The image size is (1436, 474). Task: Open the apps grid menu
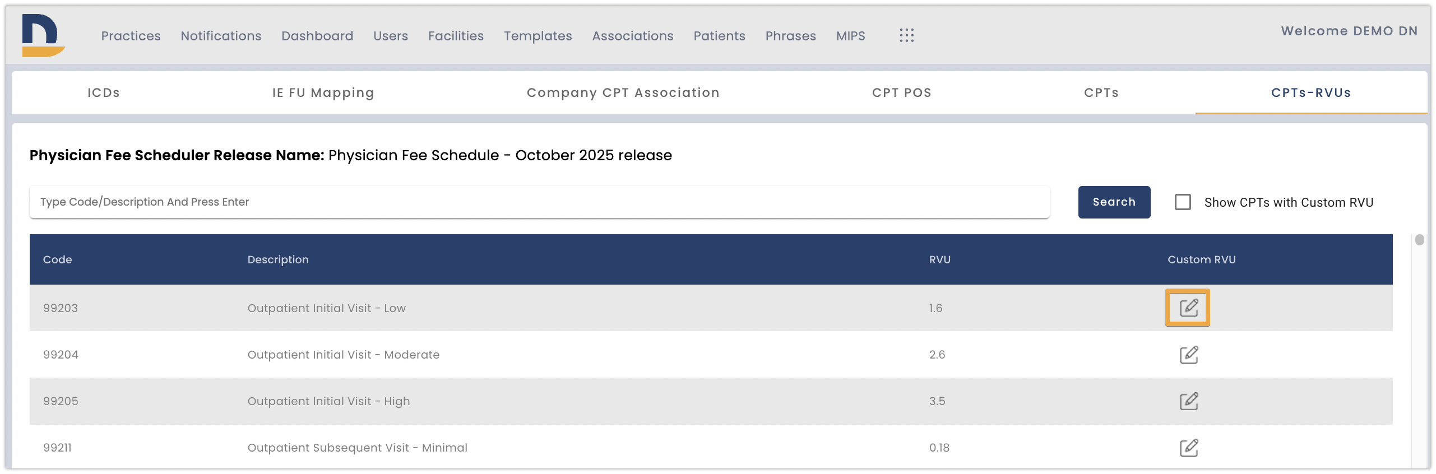(x=906, y=35)
